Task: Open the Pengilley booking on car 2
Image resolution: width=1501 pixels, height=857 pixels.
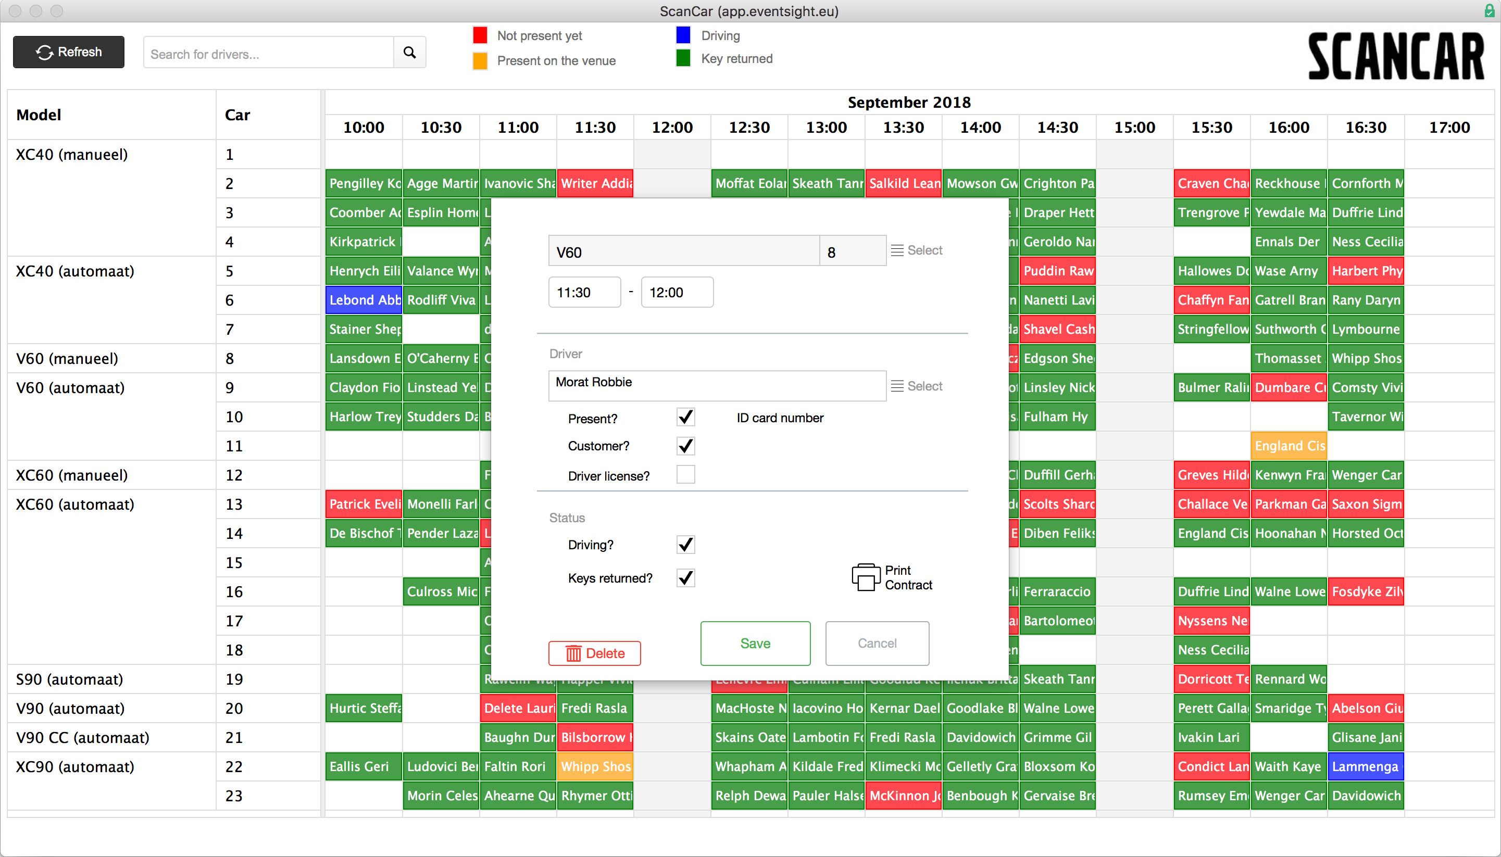Action: pyautogui.click(x=364, y=183)
